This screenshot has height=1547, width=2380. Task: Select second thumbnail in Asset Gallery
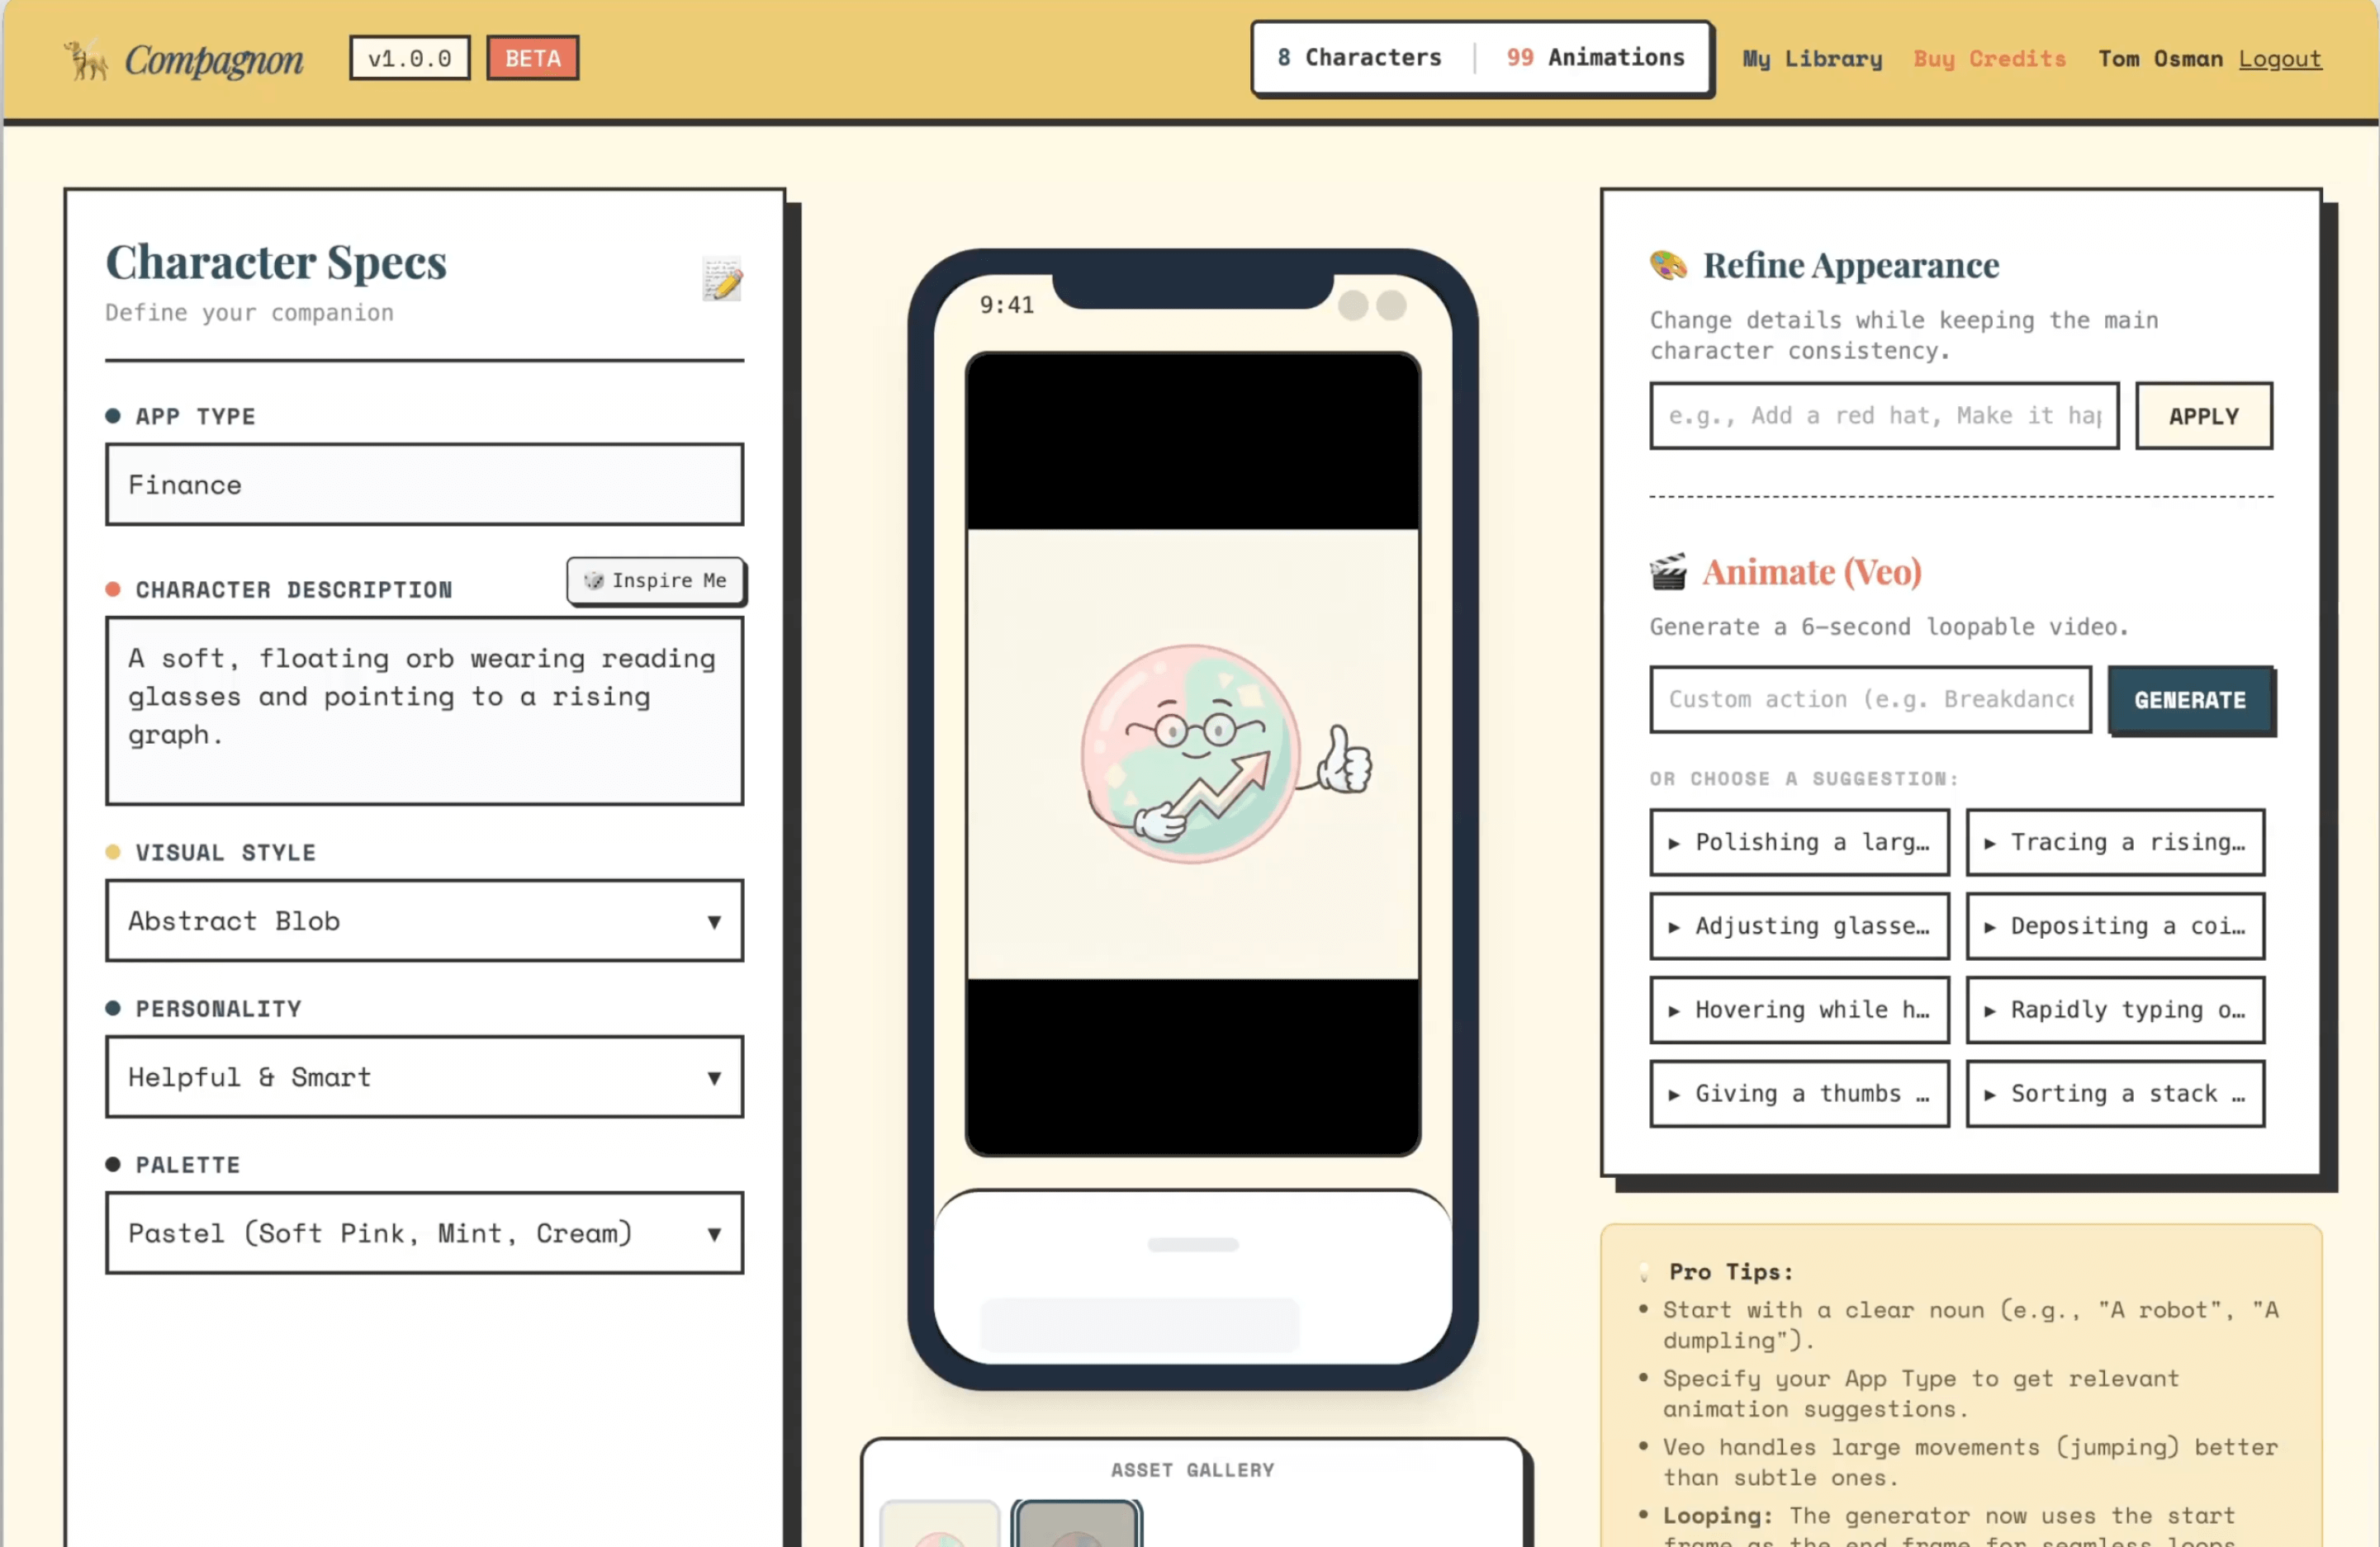click(1076, 1524)
